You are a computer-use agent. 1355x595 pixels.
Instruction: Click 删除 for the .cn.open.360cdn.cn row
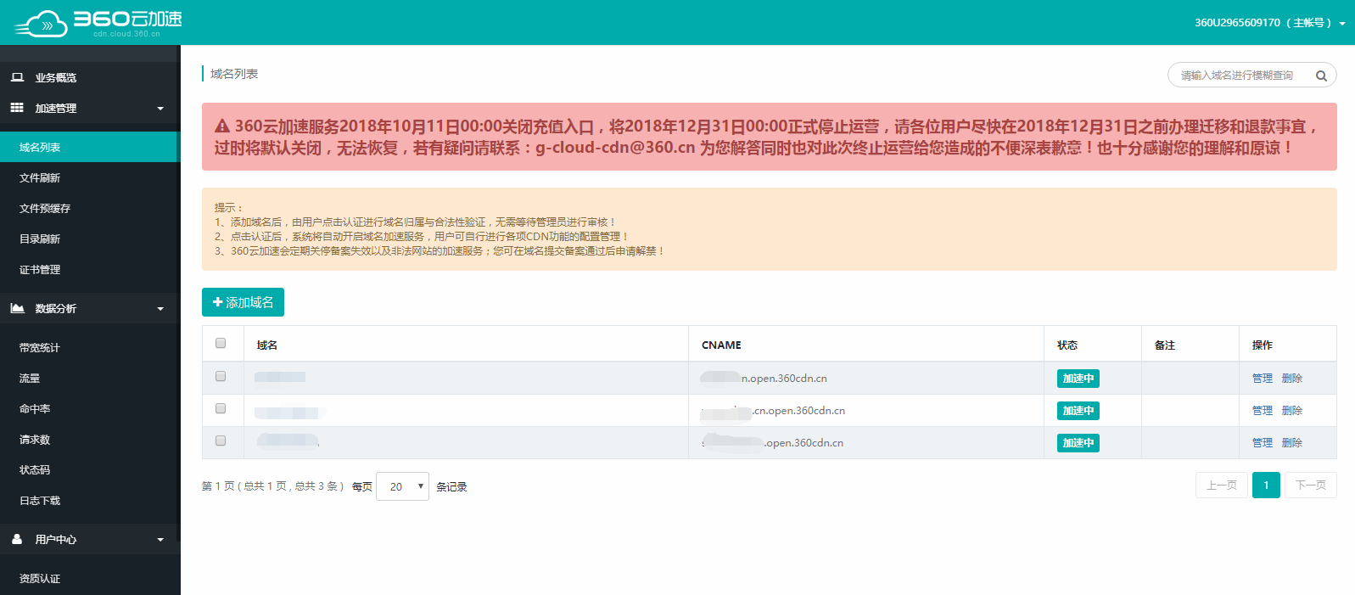(x=1292, y=411)
